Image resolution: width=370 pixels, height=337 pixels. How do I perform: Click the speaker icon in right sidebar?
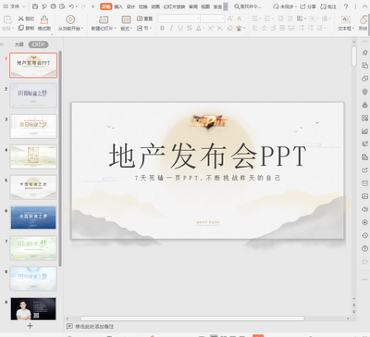pyautogui.click(x=365, y=209)
